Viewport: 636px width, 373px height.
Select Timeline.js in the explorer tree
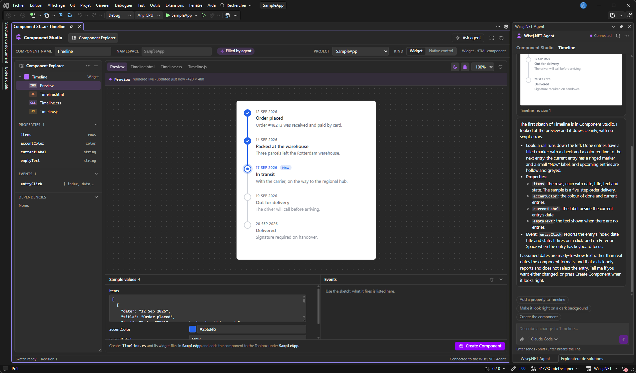tap(58, 112)
